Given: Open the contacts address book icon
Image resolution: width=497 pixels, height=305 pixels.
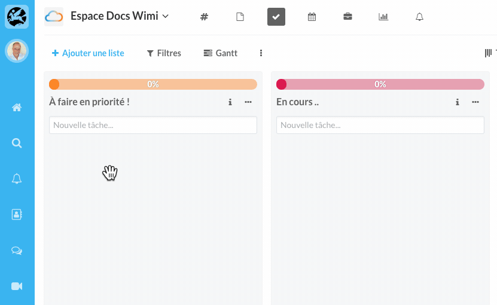Looking at the screenshot, I should coord(17,214).
